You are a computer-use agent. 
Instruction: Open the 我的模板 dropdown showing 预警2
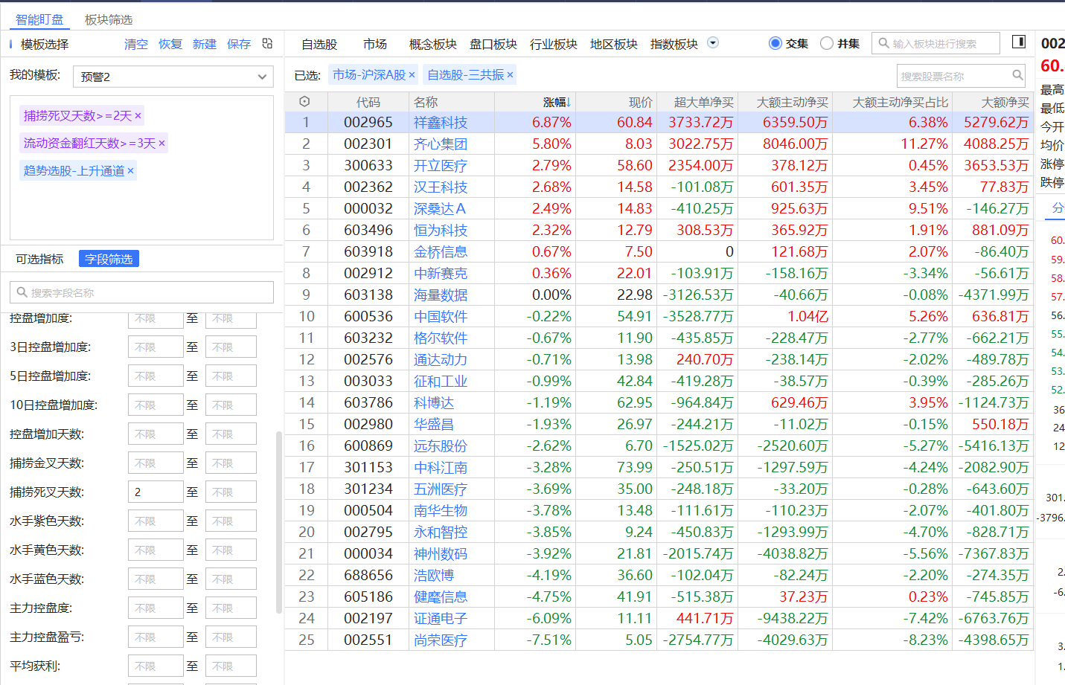point(173,77)
